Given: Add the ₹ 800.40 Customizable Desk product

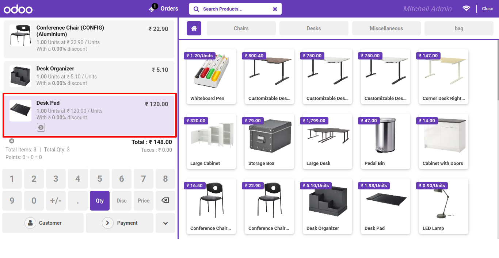Looking at the screenshot, I should [269, 76].
